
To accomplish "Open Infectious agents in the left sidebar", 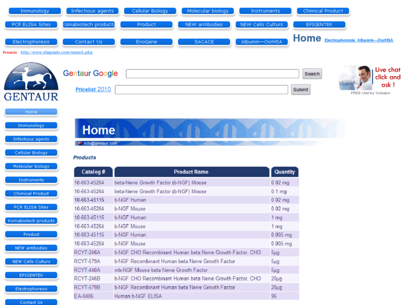I will point(31,139).
